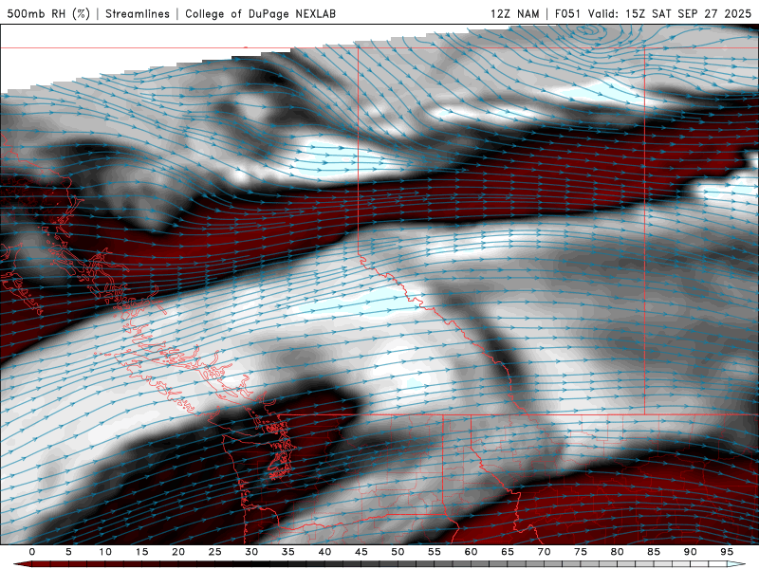This screenshot has height=569, width=759.
Task: Select the "90" tick label on the color scale
Action: 691,552
